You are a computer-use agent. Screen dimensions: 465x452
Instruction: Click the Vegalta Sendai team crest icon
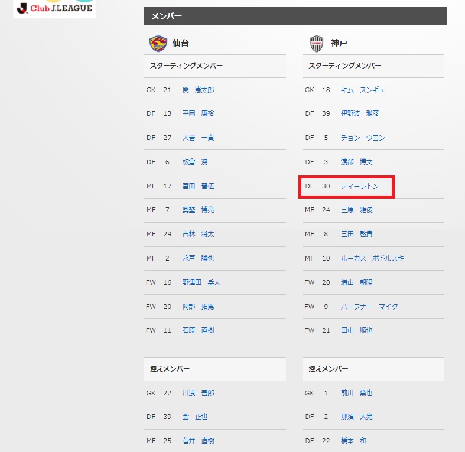tap(158, 43)
